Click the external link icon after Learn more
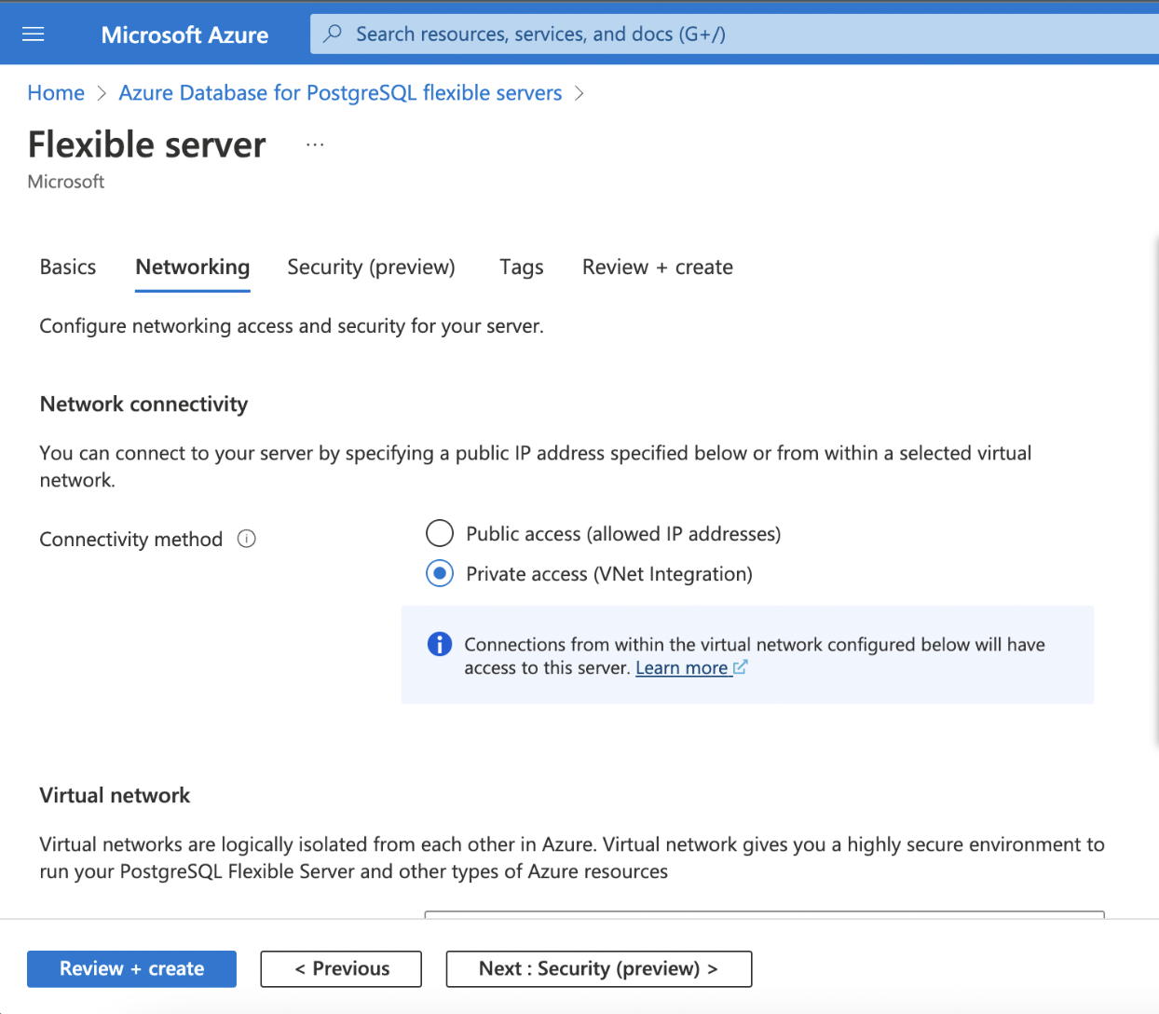 point(741,667)
